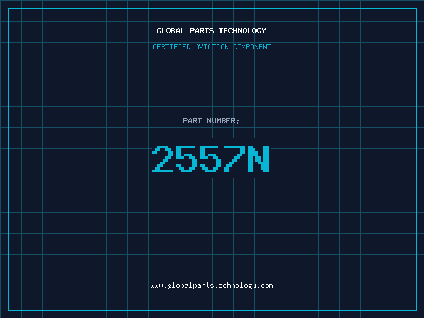Click the www.globalpartstechnology.com website link
Viewport: 424px width, 318px height.
tap(211, 286)
